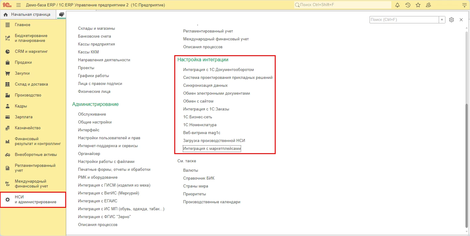
Task: Go to the Закупки section
Action: tap(33, 73)
